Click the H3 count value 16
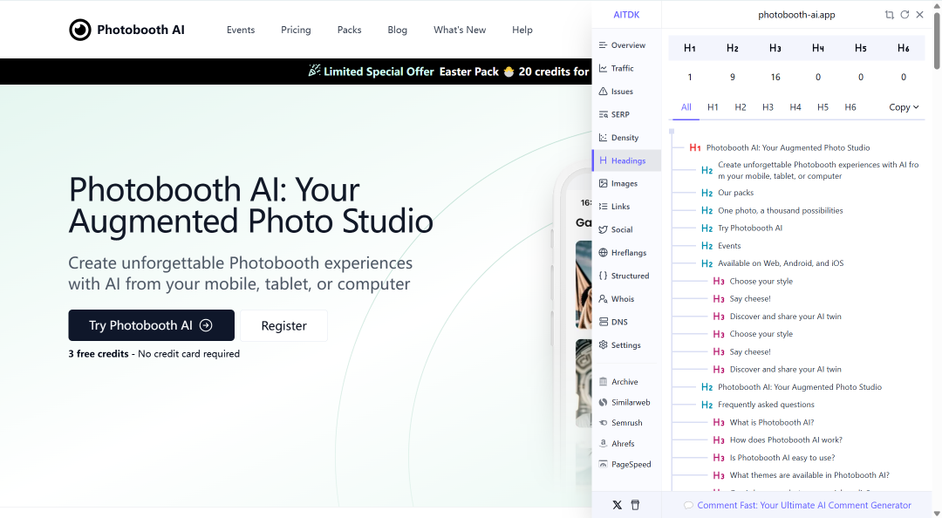Viewport: 942px width, 518px height. pyautogui.click(x=775, y=77)
